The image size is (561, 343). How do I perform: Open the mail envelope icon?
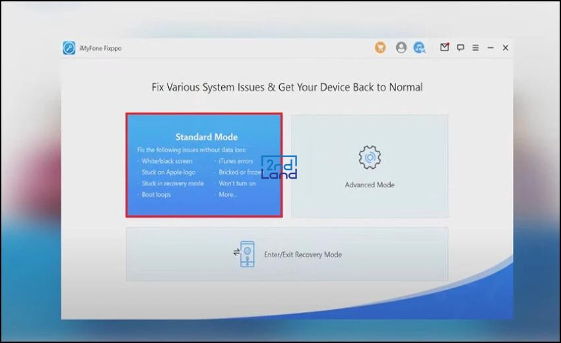point(444,47)
